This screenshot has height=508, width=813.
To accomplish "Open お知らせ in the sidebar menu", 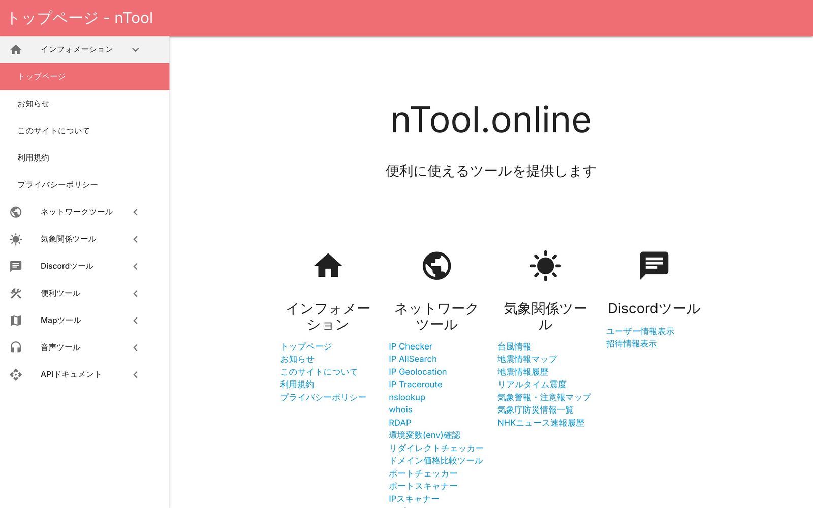I will 84,104.
